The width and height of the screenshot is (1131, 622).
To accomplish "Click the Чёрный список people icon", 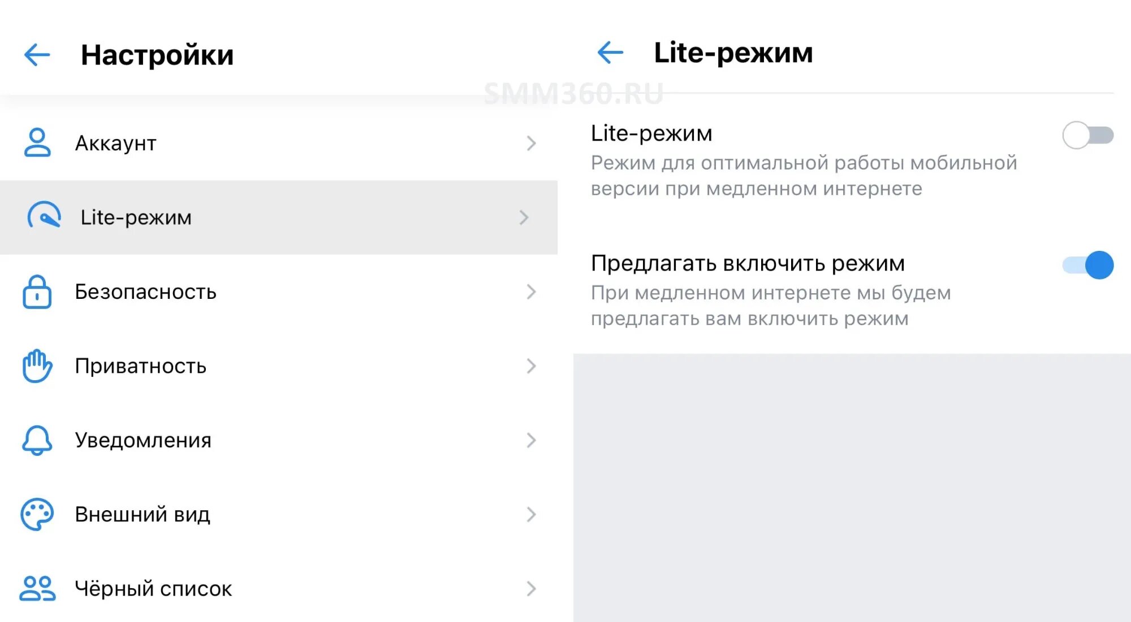I will click(x=37, y=588).
